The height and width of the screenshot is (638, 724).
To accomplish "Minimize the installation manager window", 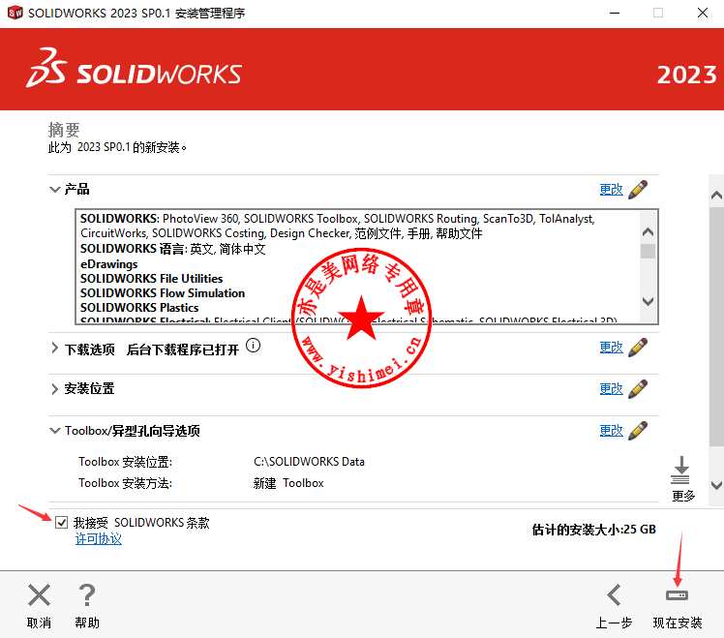I will [614, 13].
